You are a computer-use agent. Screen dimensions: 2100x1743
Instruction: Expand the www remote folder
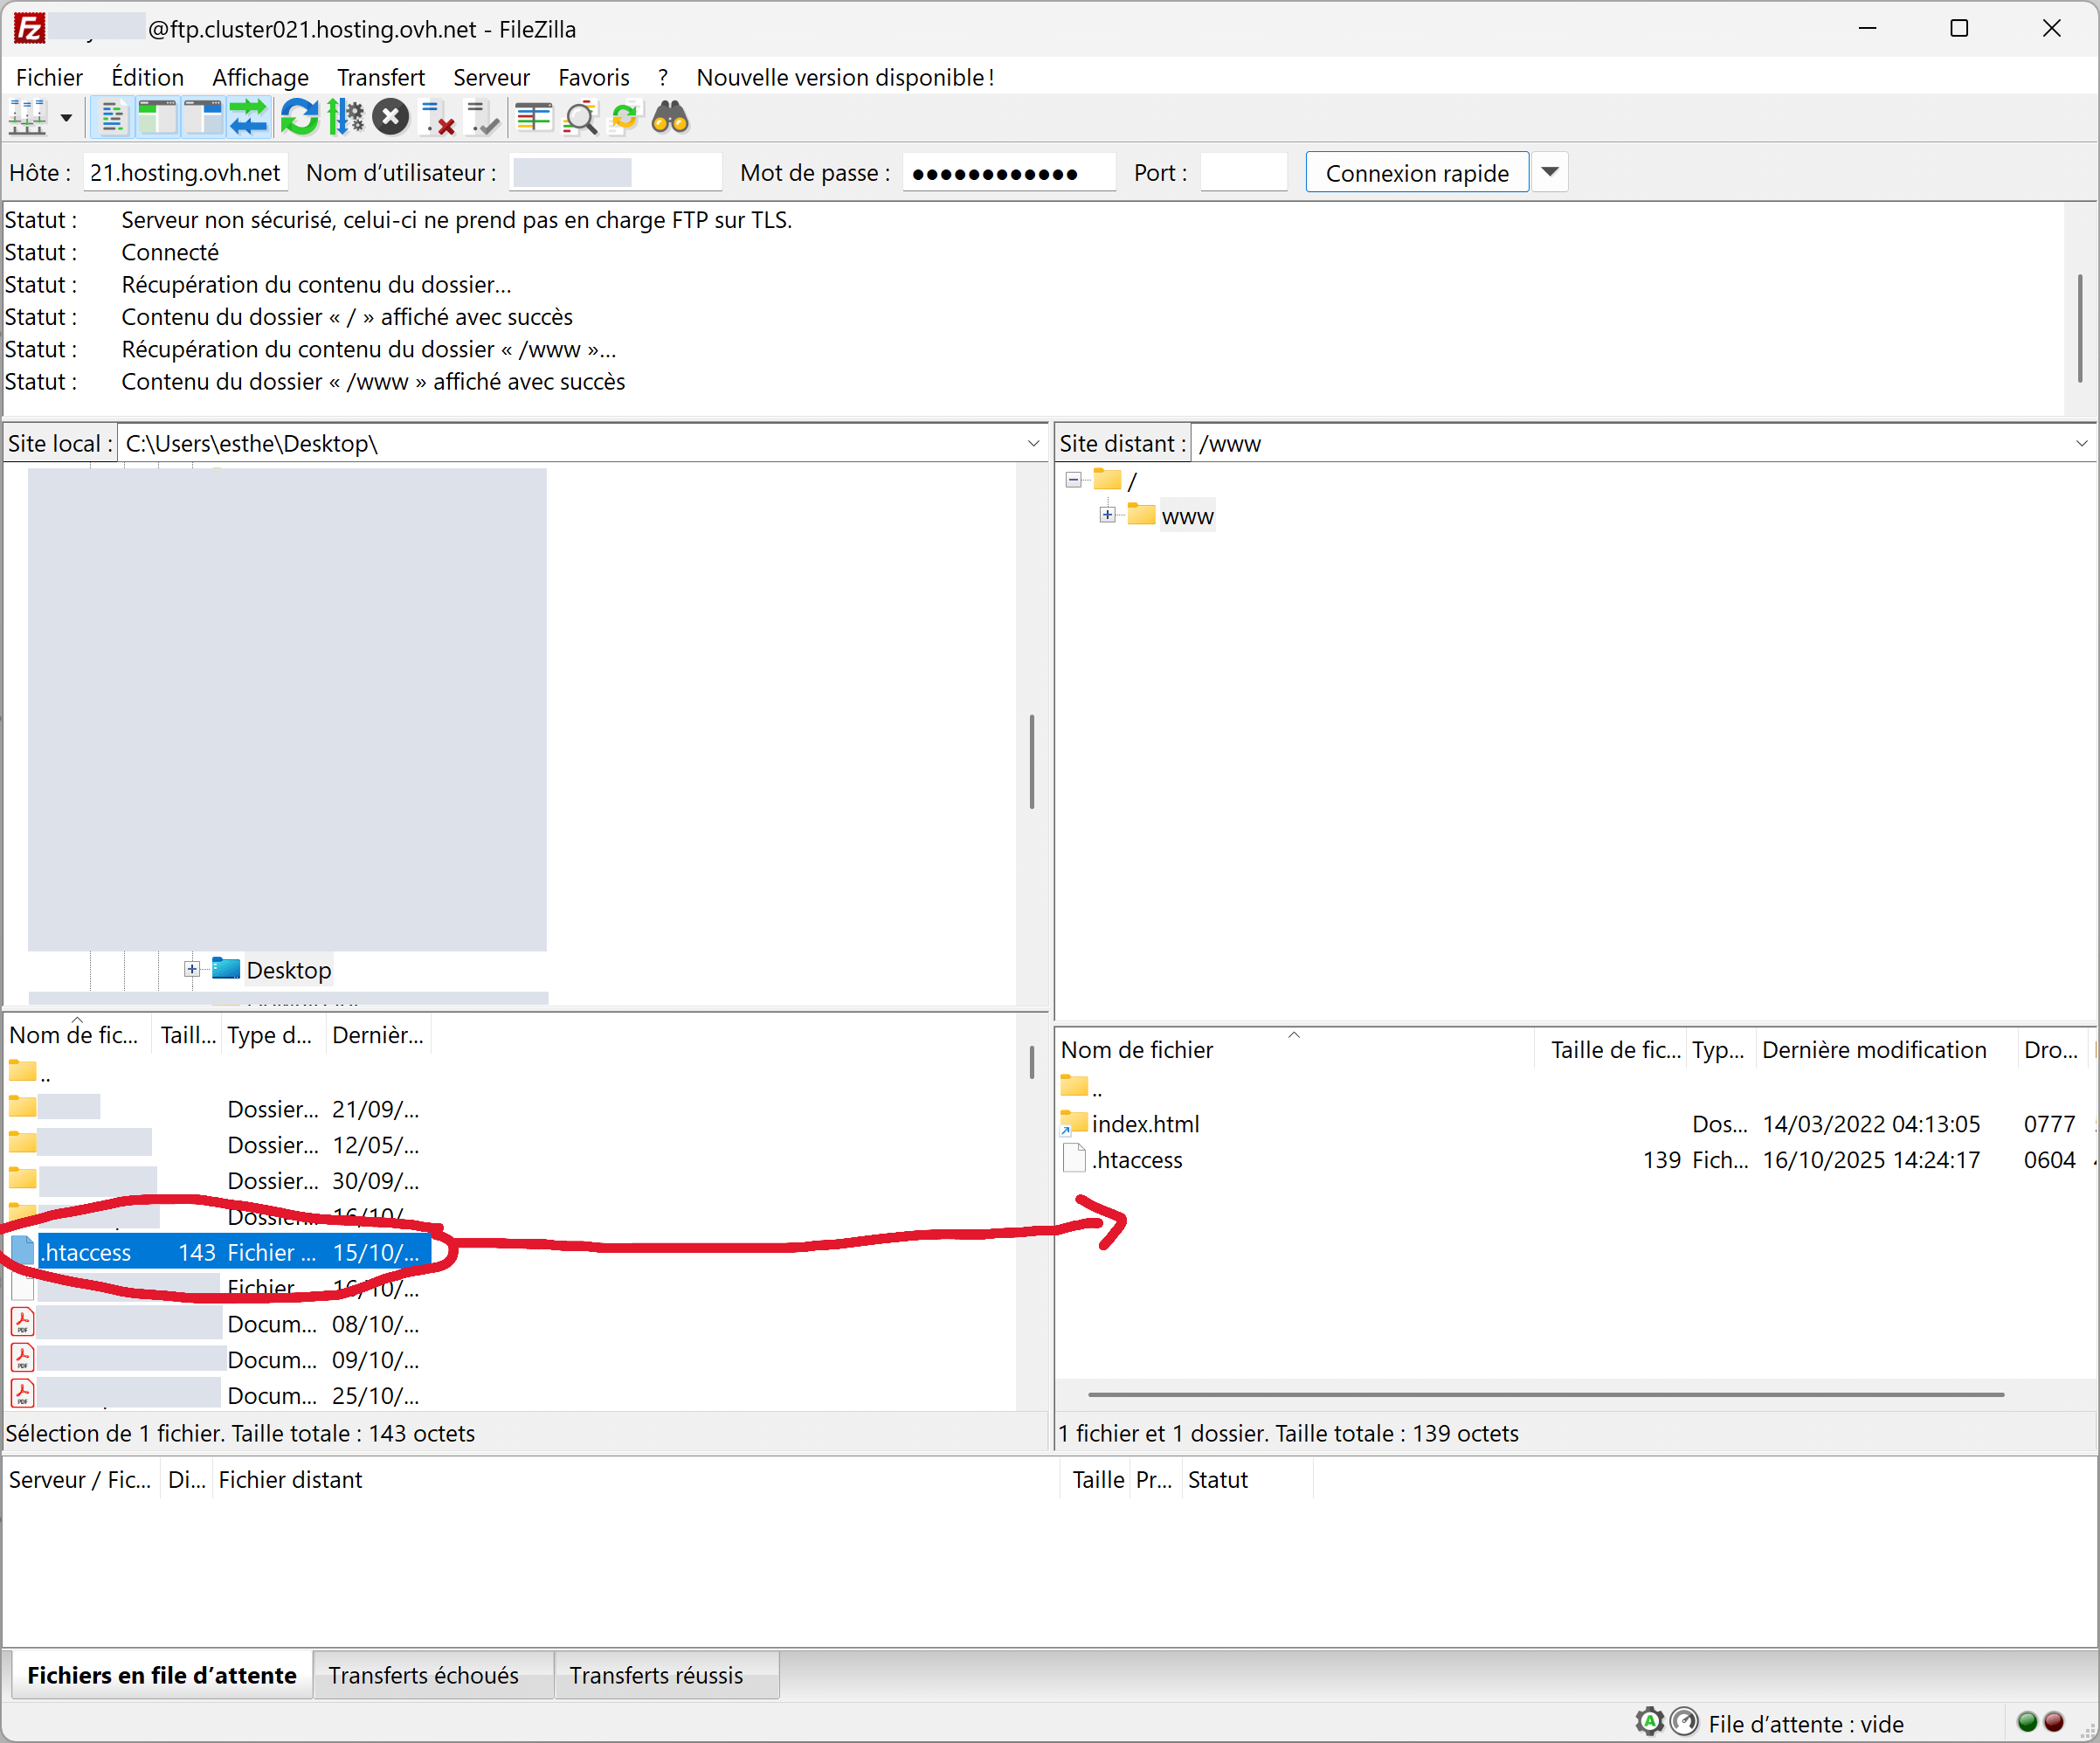click(x=1107, y=515)
